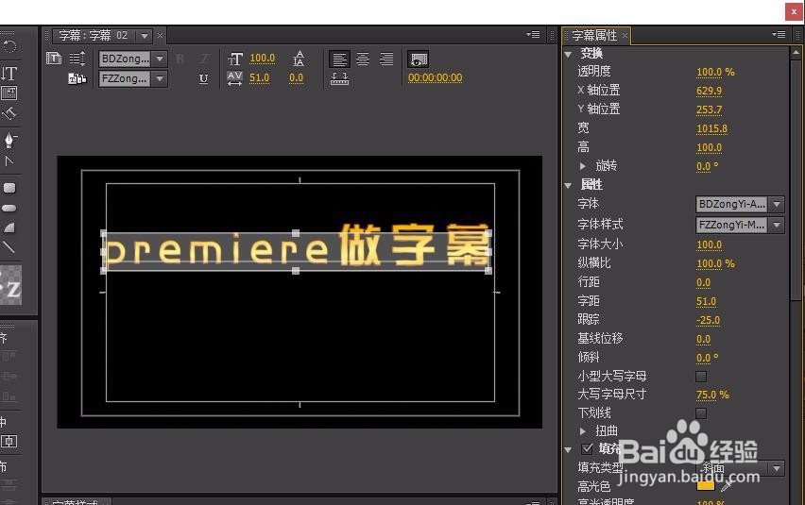Select the Arc shape tool
Viewport: 805px width, 505px height.
(x=9, y=227)
